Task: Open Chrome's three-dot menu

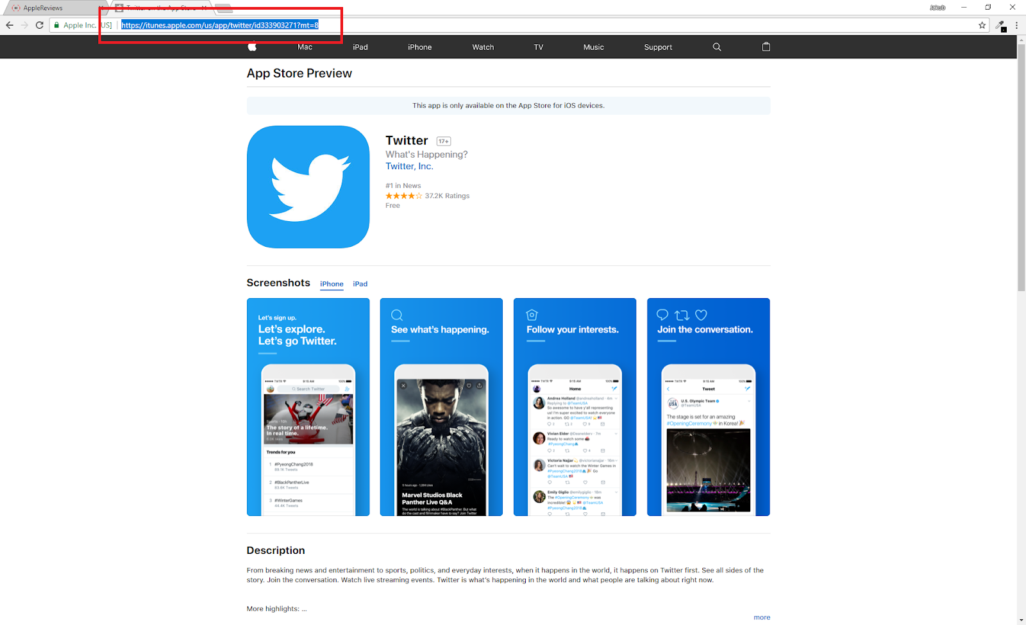Action: click(1016, 25)
